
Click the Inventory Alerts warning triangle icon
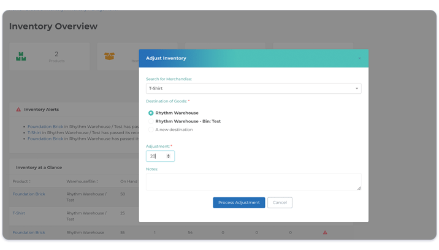point(18,110)
